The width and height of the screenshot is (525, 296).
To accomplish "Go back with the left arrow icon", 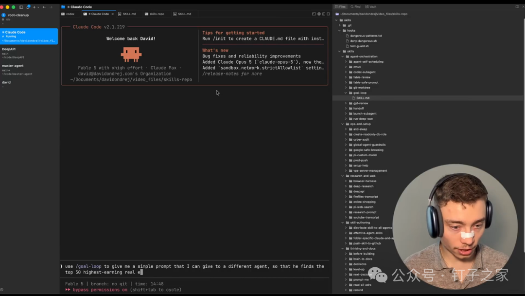I will coord(44,7).
